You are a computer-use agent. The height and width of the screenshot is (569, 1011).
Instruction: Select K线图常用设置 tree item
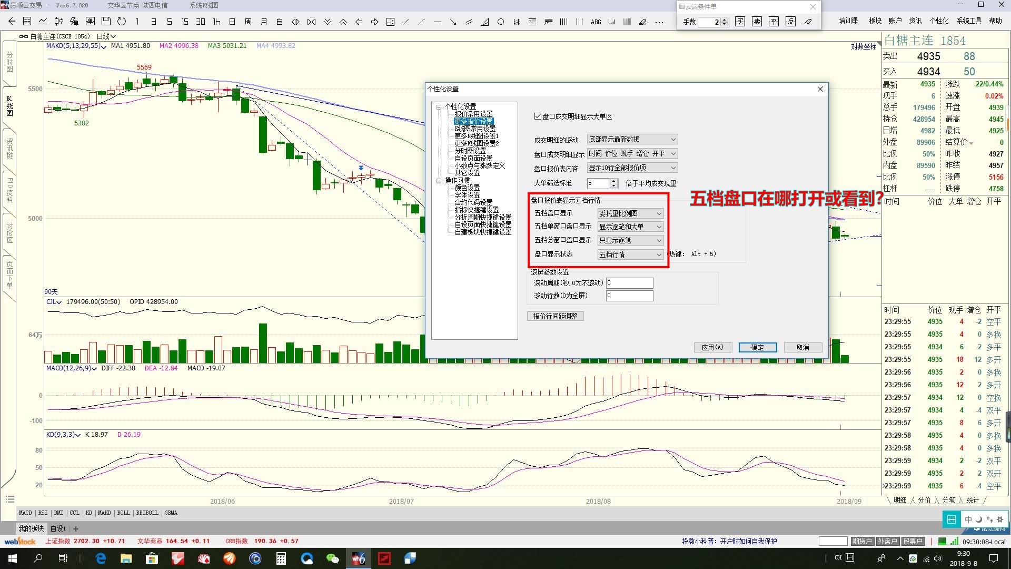(474, 129)
